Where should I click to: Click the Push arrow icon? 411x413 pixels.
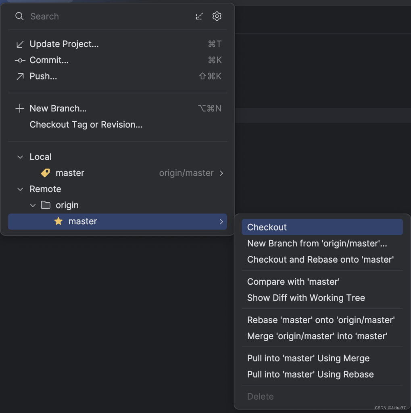pyautogui.click(x=20, y=76)
